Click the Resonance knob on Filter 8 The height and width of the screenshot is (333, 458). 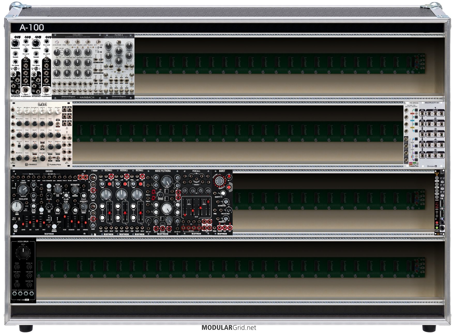tap(119, 50)
